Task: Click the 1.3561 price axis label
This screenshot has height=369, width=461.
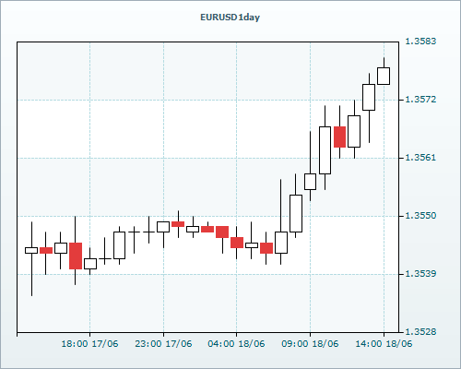Action: pyautogui.click(x=420, y=158)
